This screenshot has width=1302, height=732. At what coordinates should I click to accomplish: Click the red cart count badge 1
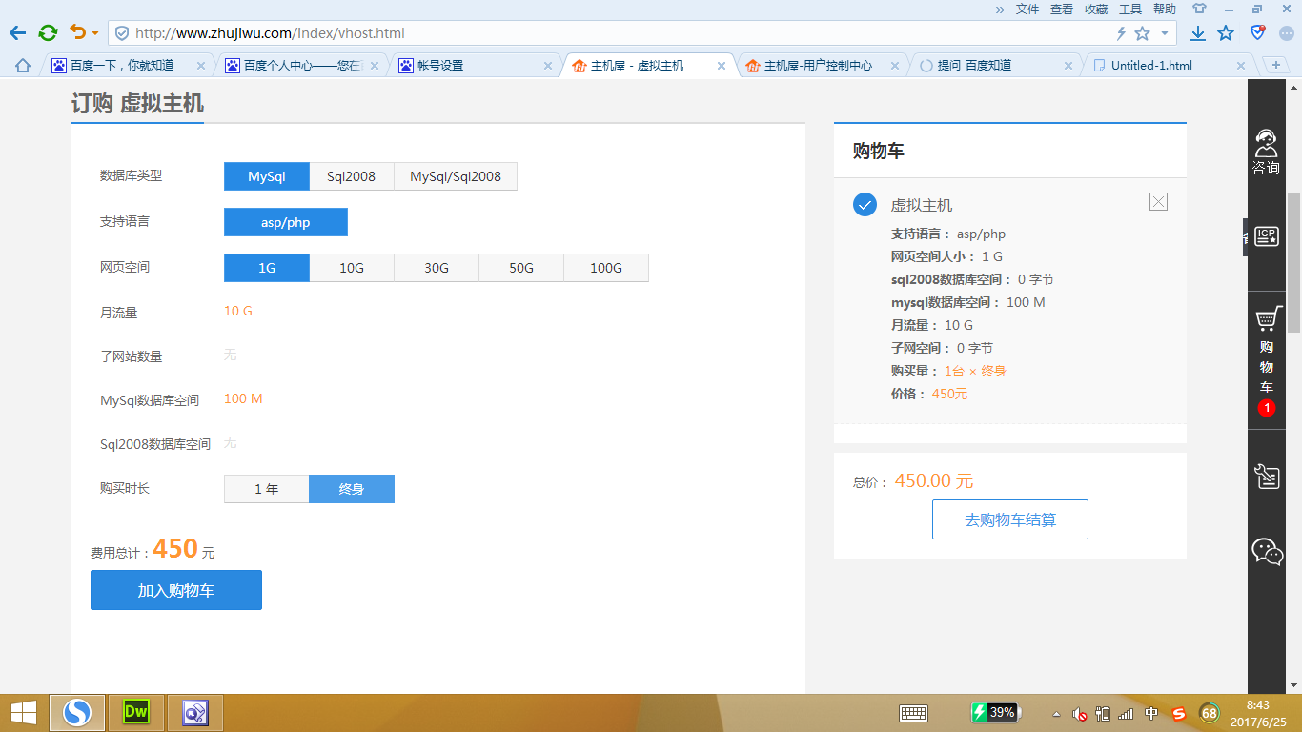click(1266, 408)
